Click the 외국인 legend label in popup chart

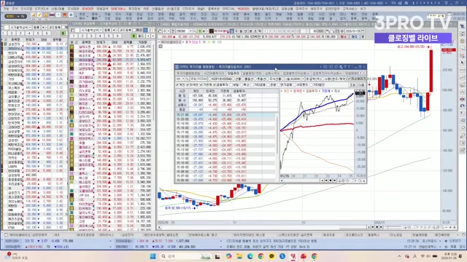click(298, 91)
